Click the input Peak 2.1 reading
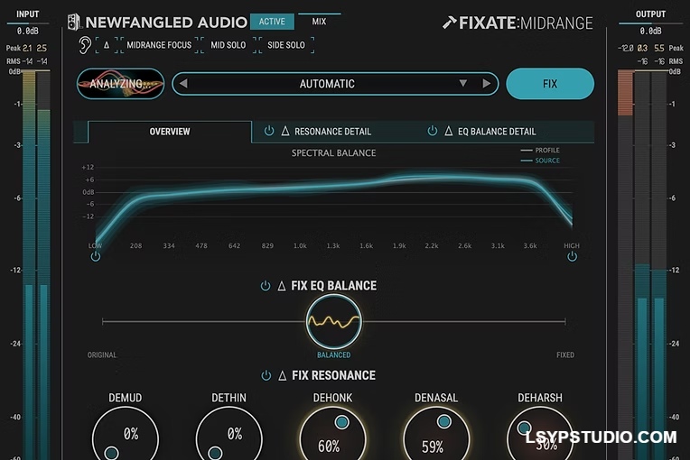Viewport: 690px width, 460px height. 27,48
